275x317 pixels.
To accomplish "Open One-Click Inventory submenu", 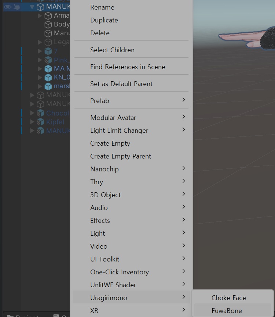I will click(x=131, y=272).
